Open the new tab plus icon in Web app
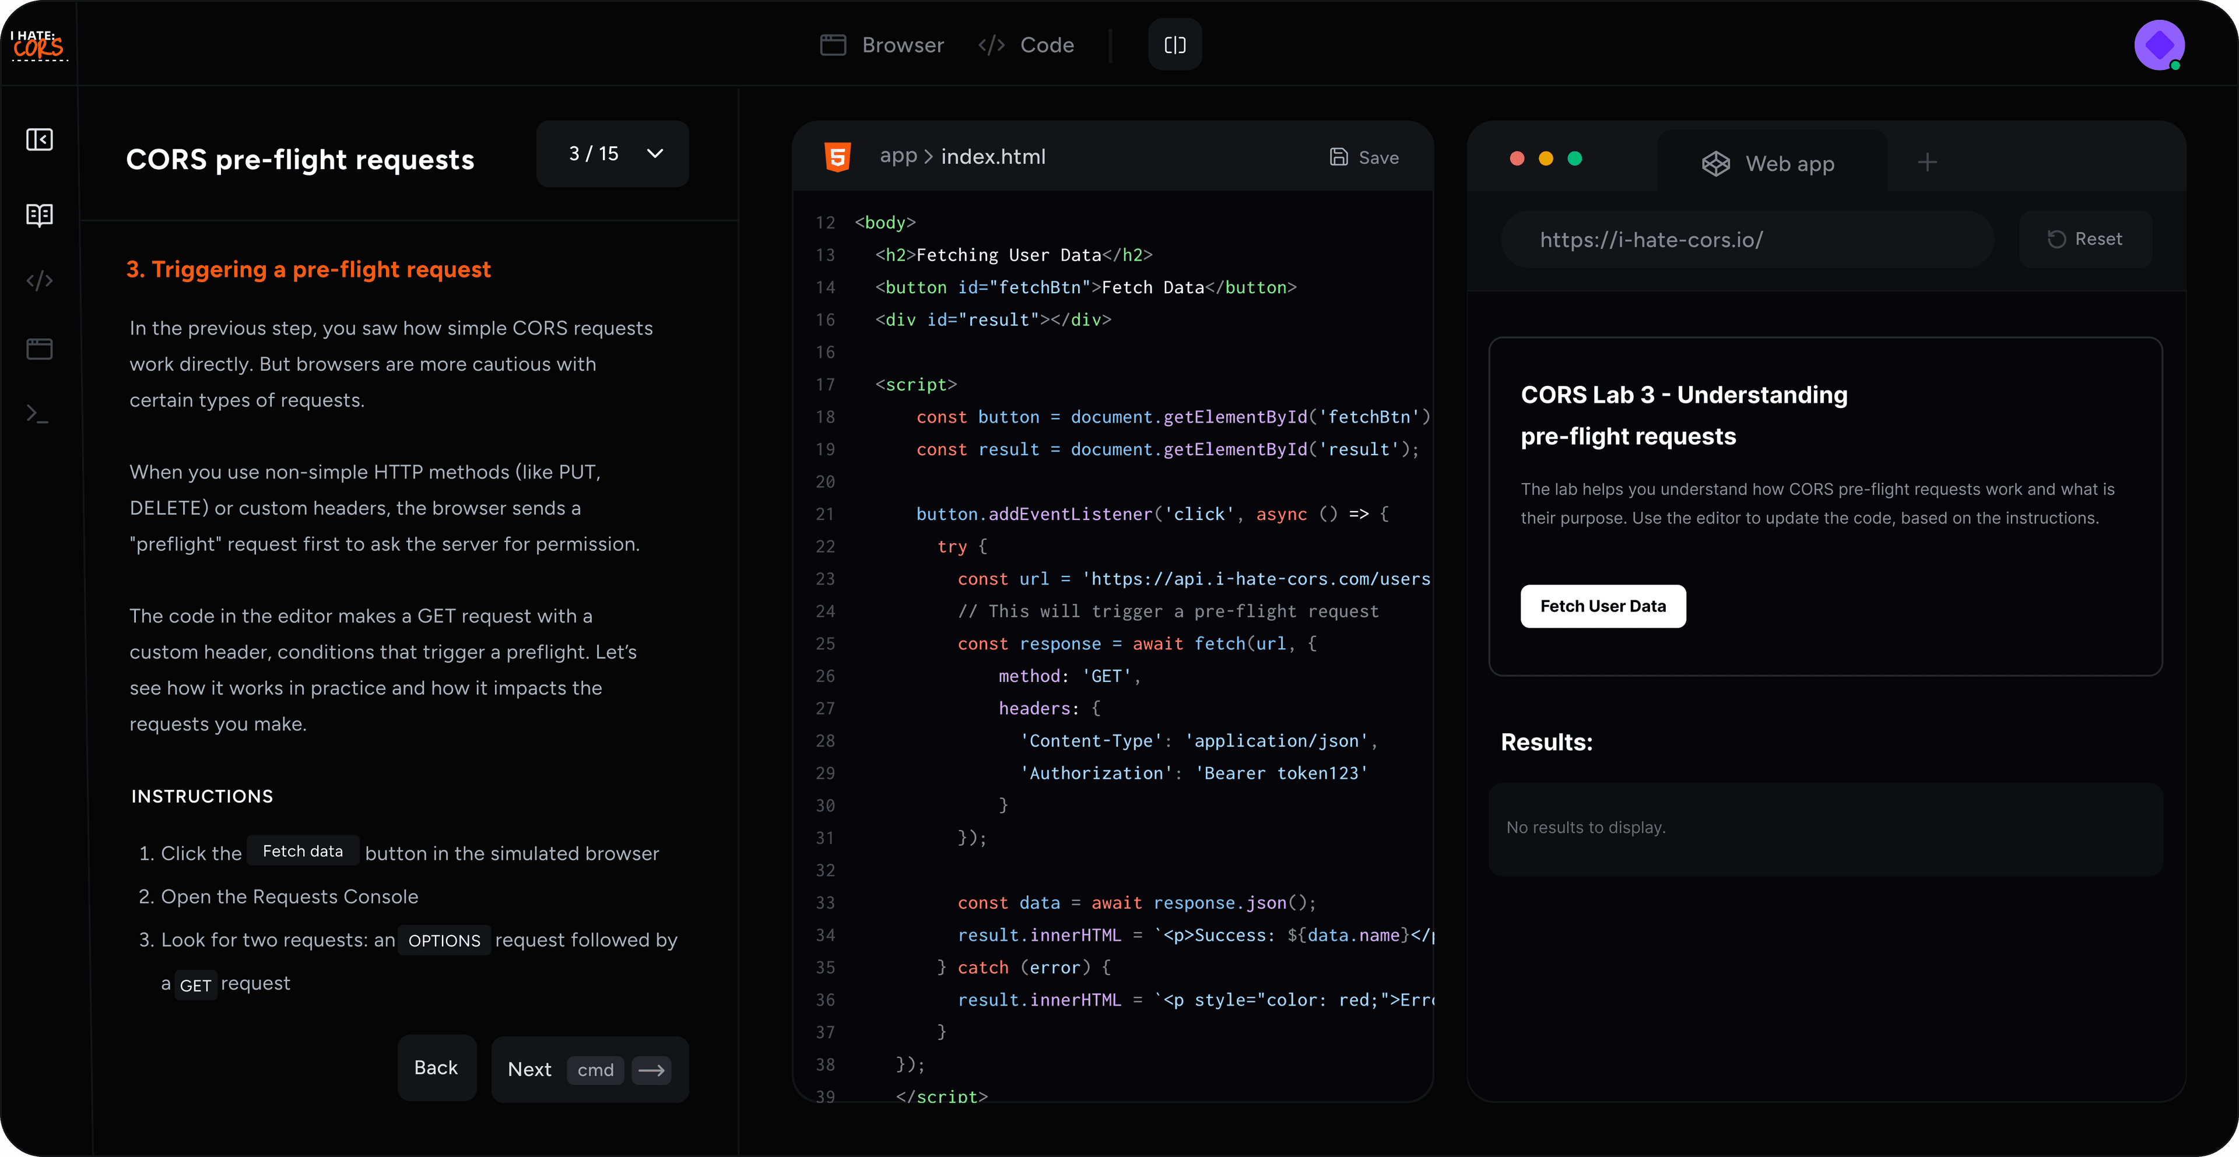 pos(1927,161)
